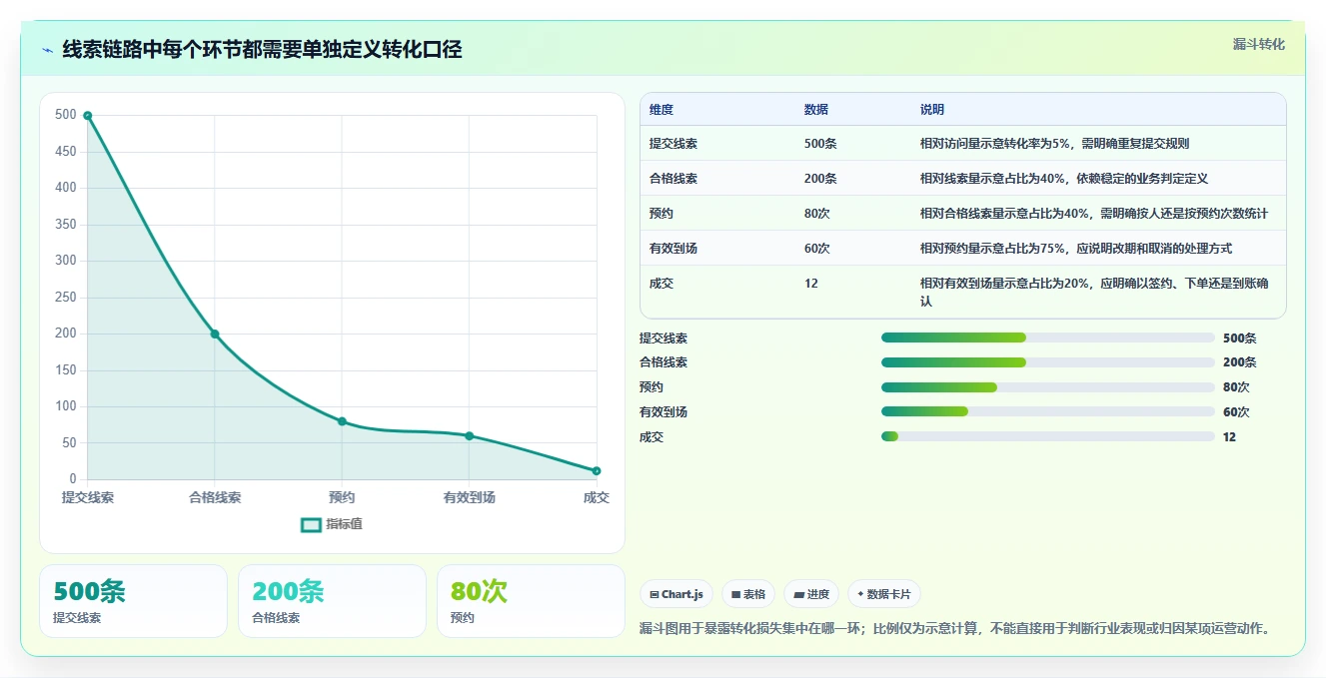This screenshot has width=1326, height=678.
Task: Click the lightning bolt icon beside the title
Action: click(x=47, y=50)
